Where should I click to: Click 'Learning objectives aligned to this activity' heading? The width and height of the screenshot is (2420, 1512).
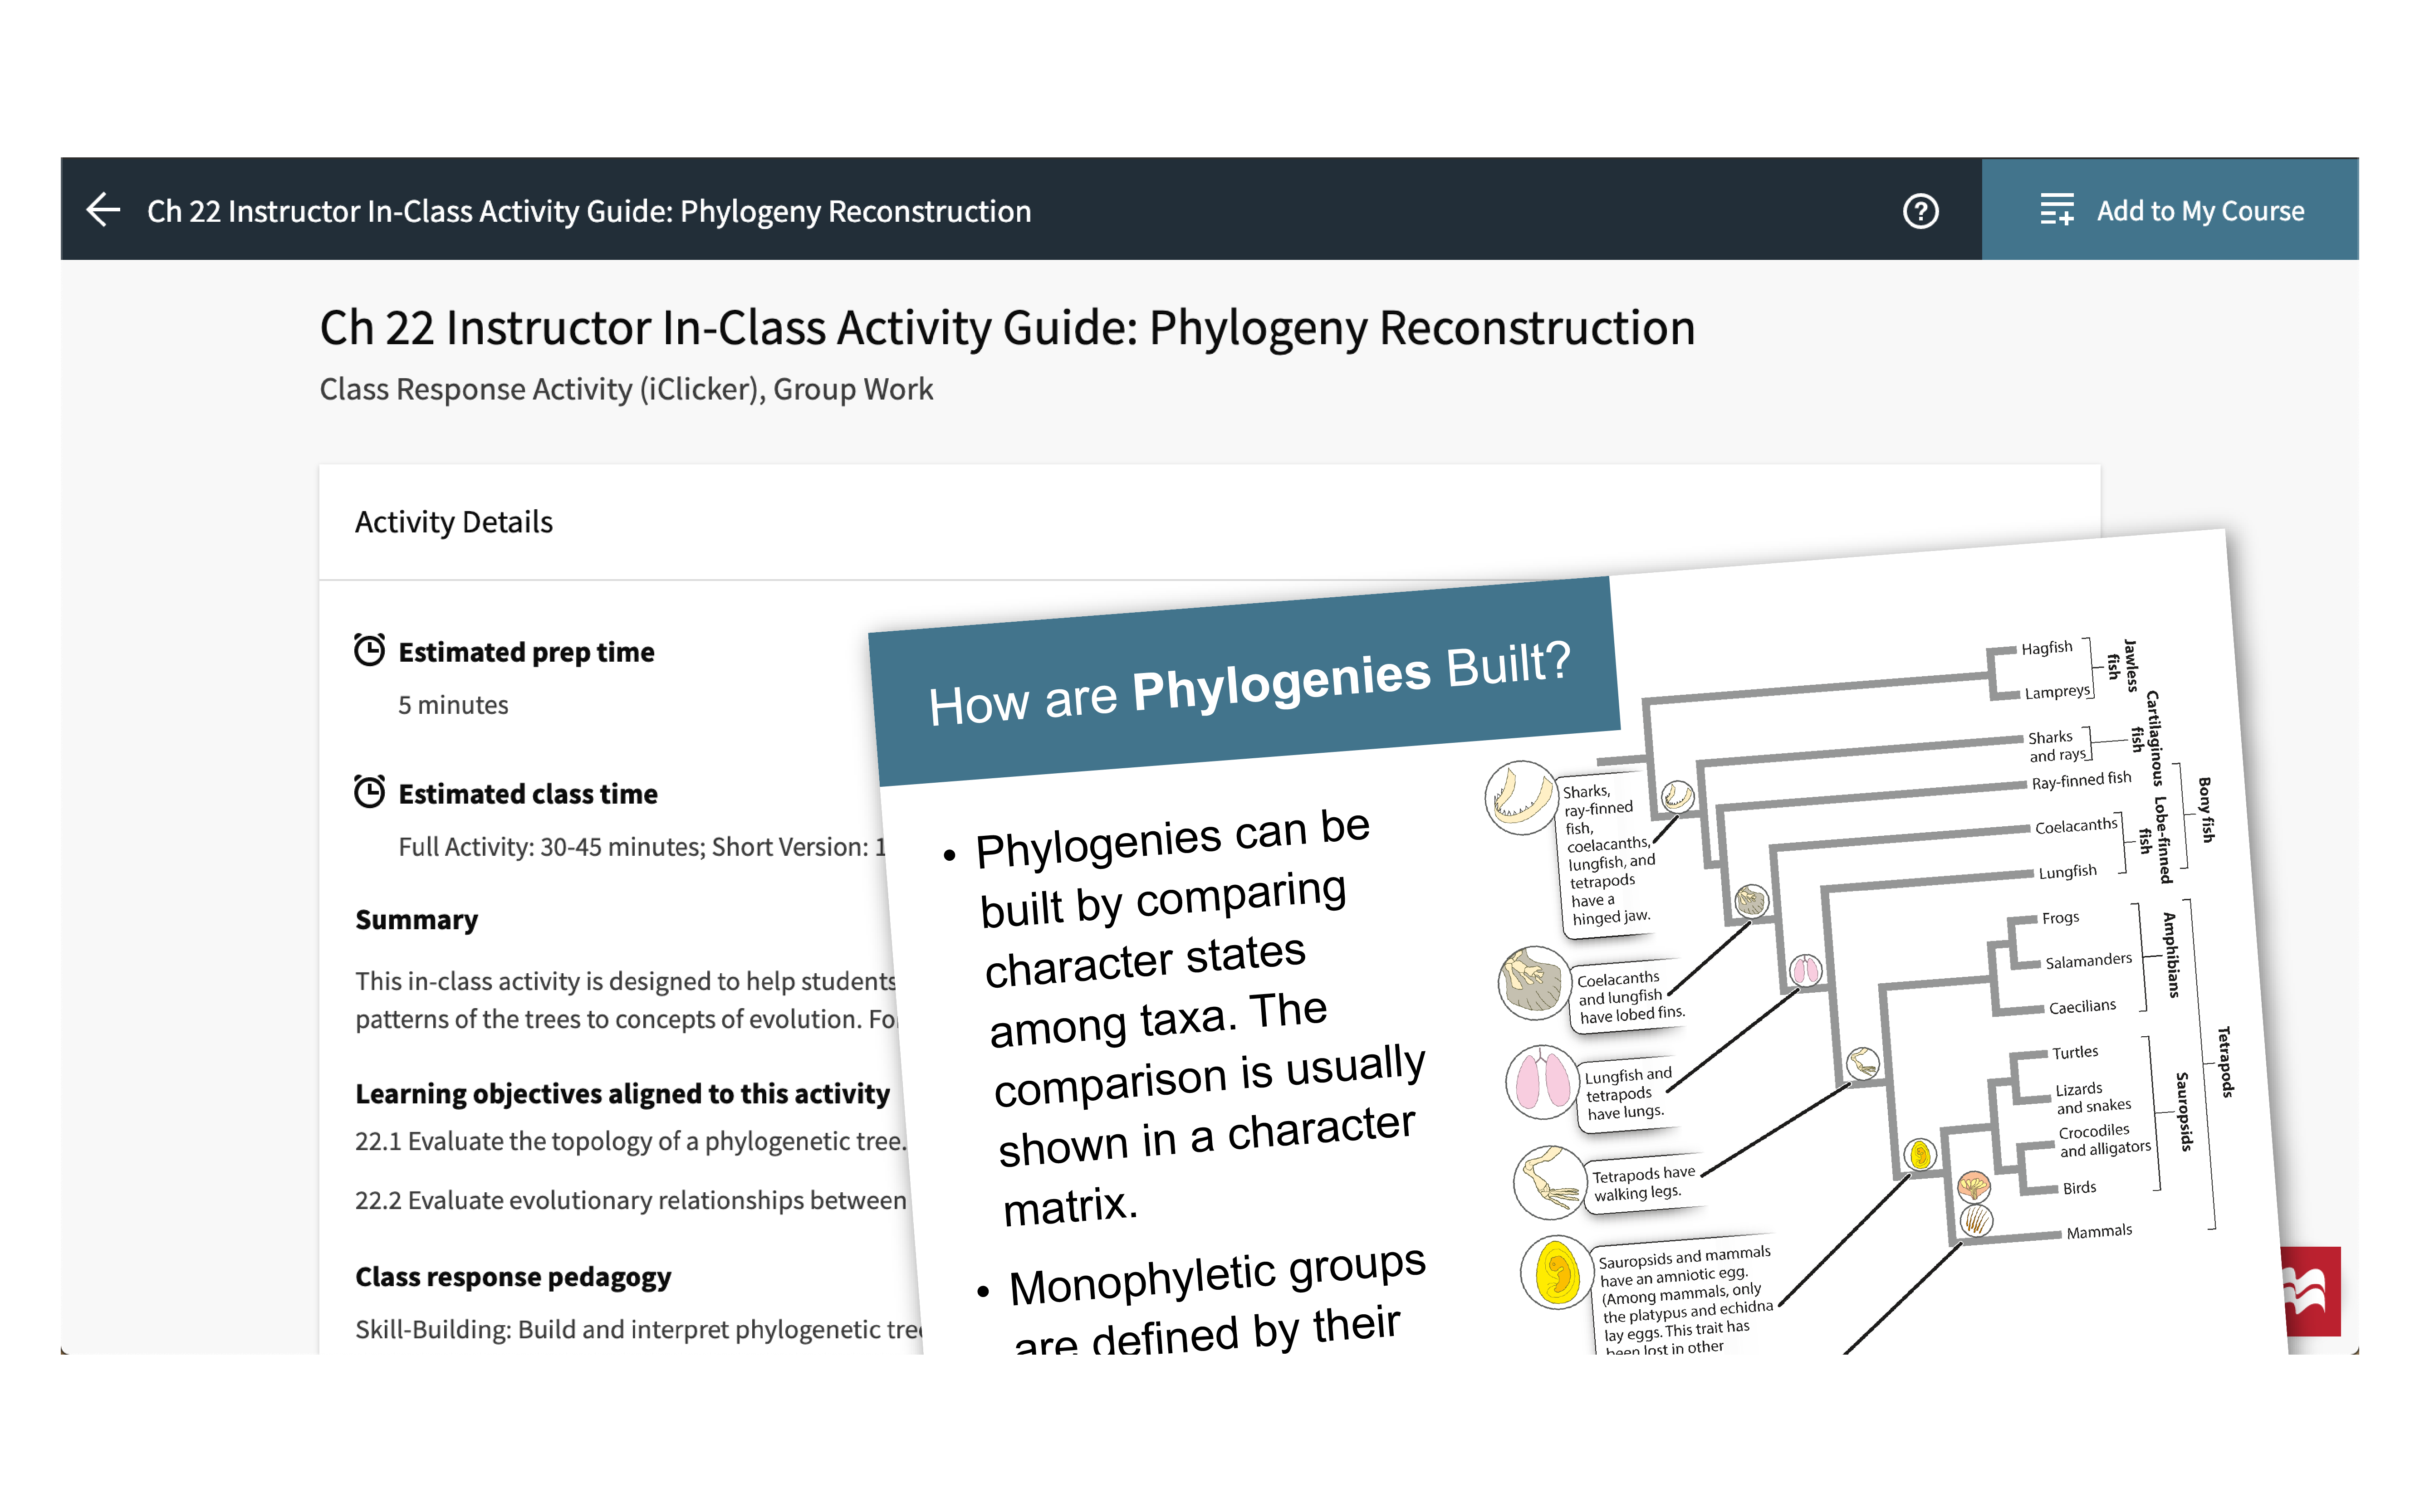coord(622,1094)
